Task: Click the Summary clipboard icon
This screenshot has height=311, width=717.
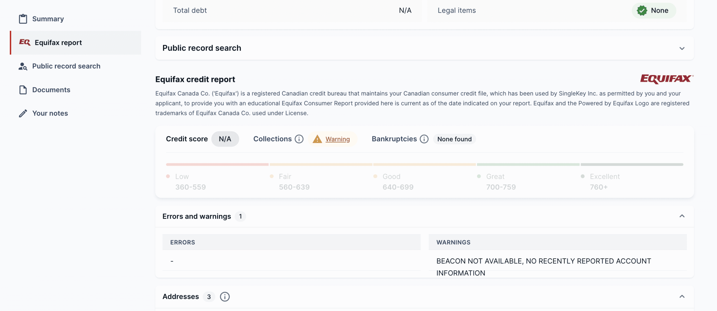Action: click(23, 19)
